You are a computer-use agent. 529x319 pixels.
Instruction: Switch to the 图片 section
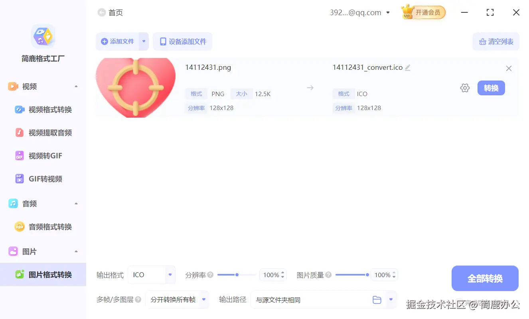pos(29,251)
